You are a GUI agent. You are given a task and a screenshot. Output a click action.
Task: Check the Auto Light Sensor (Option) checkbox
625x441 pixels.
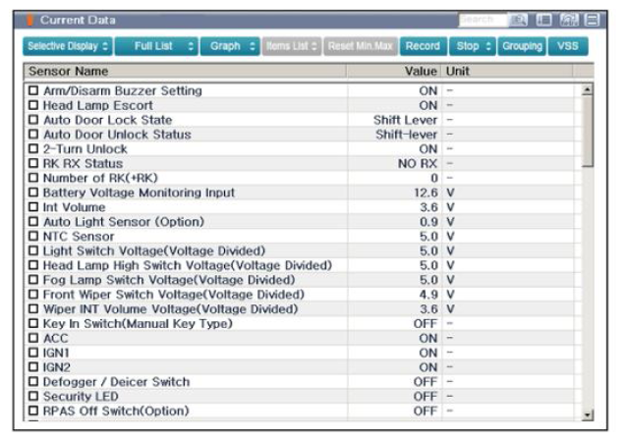[x=33, y=222]
